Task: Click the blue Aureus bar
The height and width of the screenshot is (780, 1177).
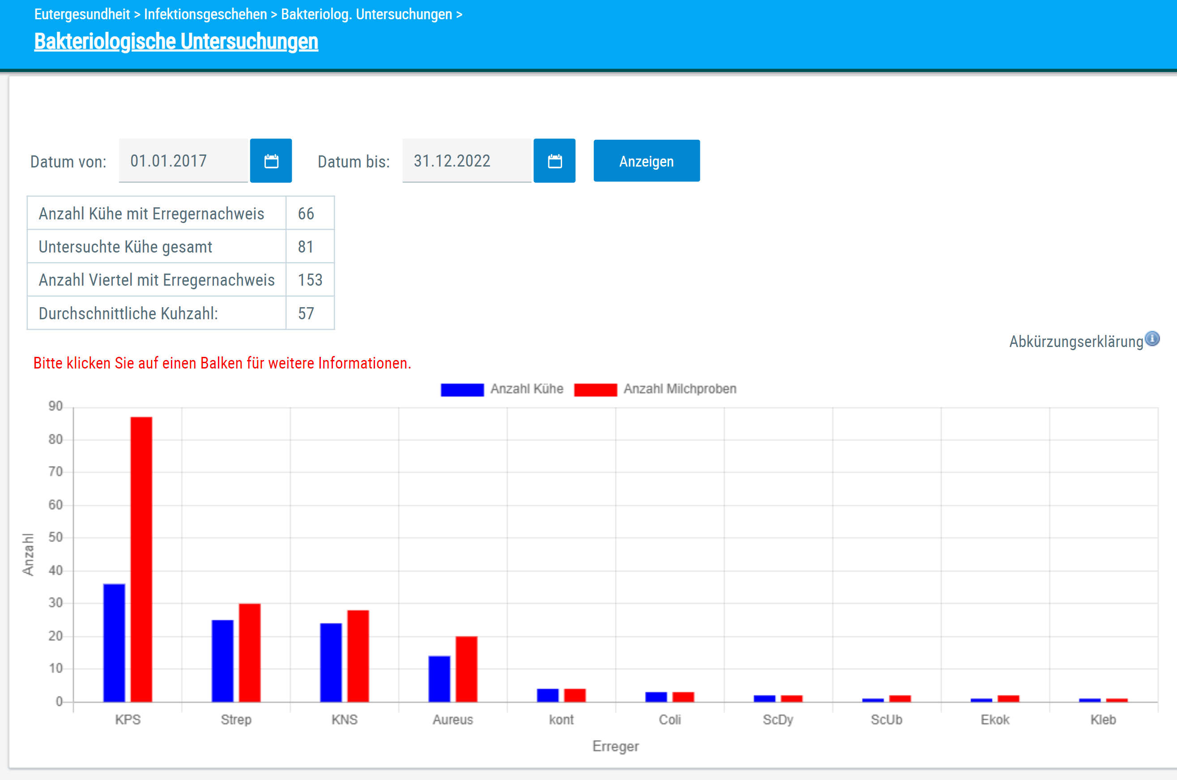Action: pos(439,679)
